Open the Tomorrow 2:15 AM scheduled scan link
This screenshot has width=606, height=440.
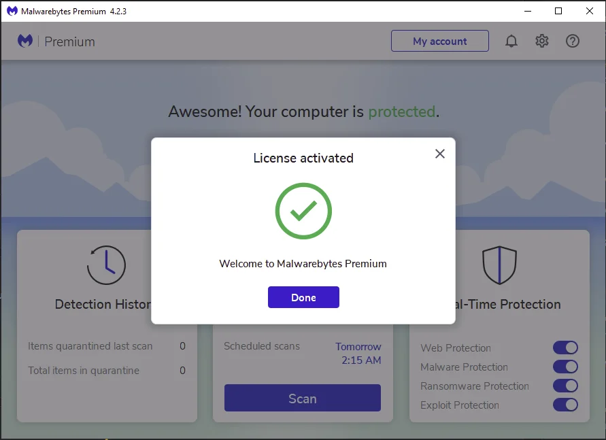[x=358, y=353]
